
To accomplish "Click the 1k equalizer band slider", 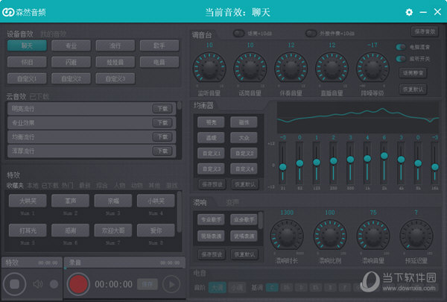I will tap(367, 159).
